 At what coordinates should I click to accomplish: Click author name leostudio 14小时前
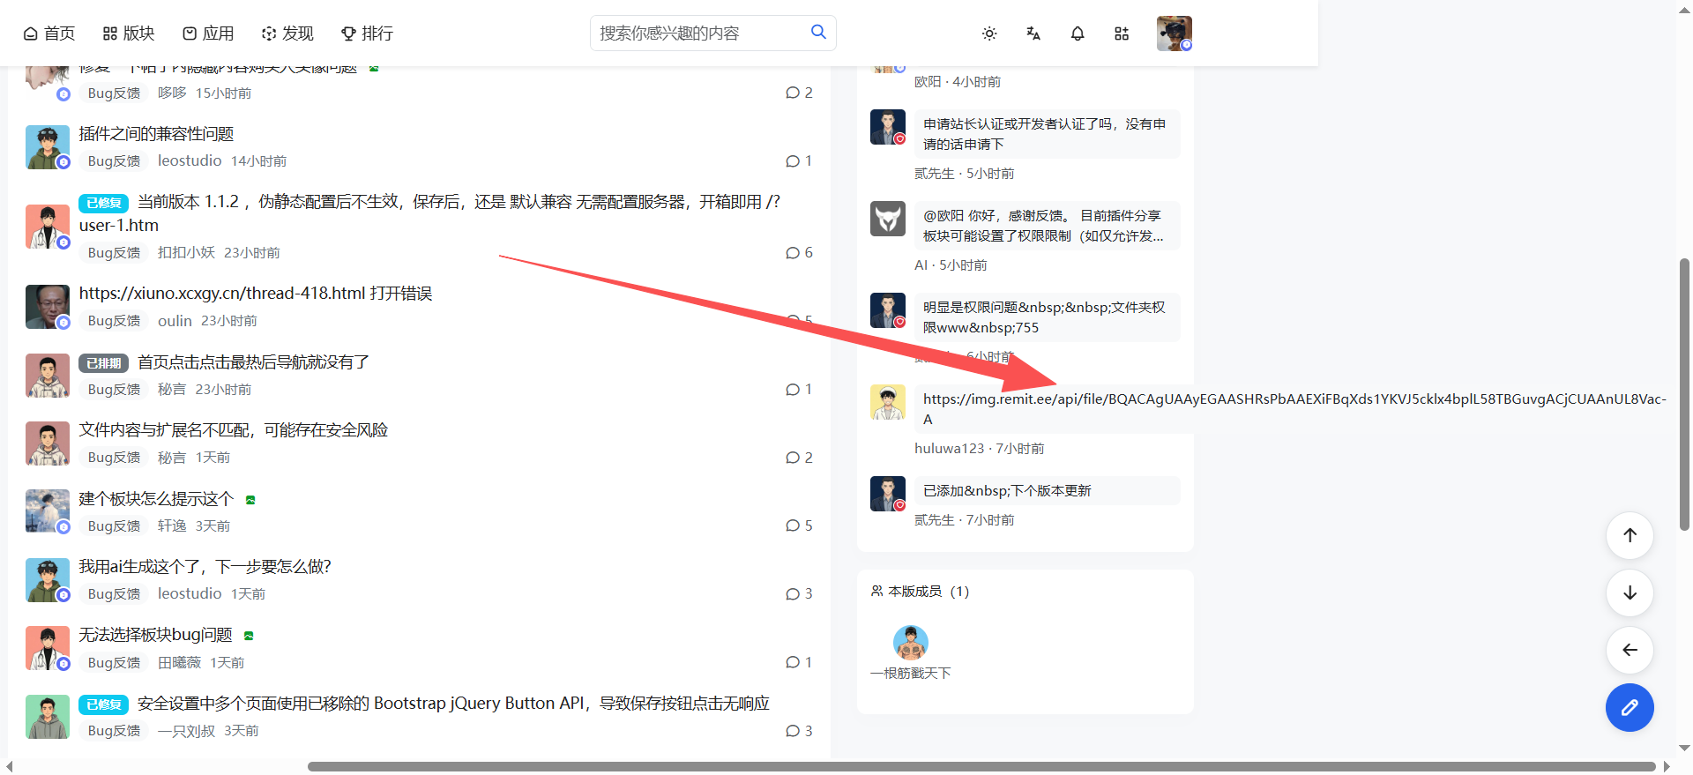(x=190, y=160)
